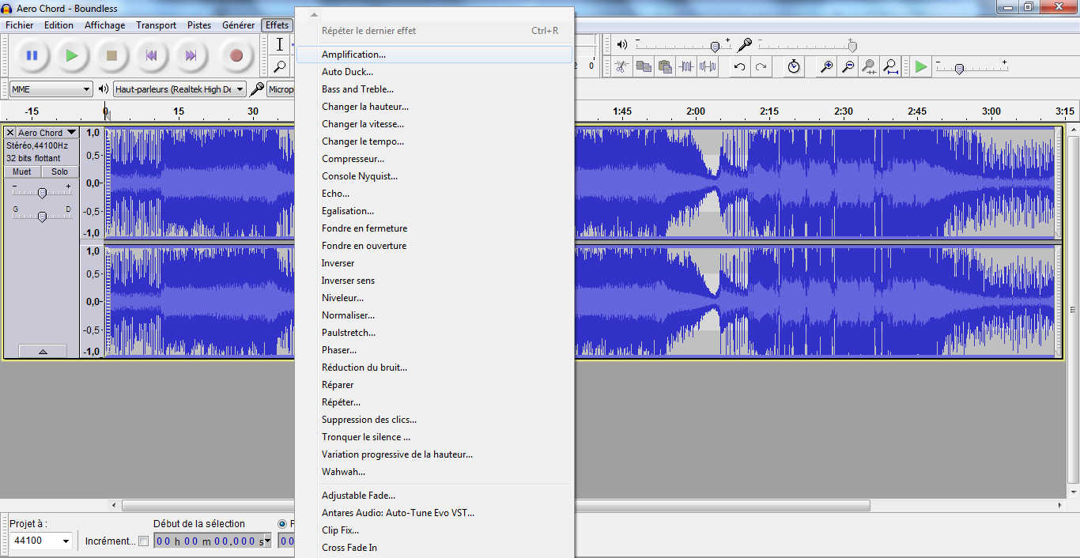Click the Copy icon in the edit toolbar
The image size is (1080, 558).
[x=642, y=66]
